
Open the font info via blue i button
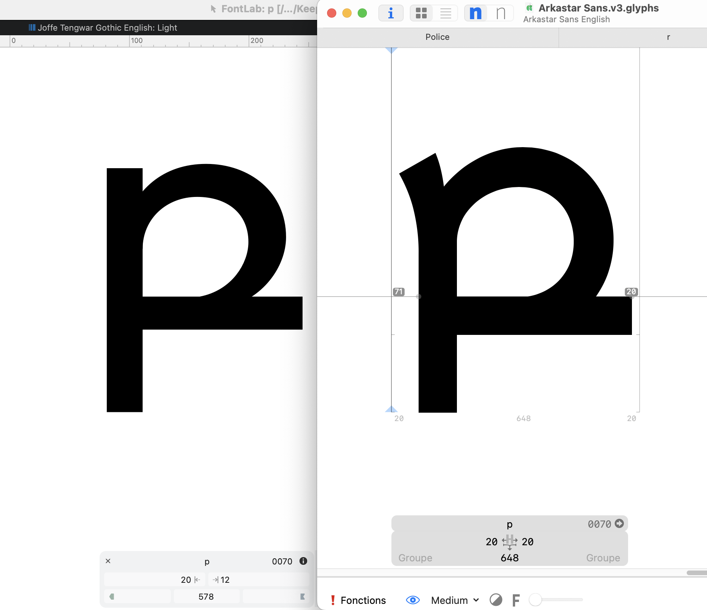coord(391,13)
